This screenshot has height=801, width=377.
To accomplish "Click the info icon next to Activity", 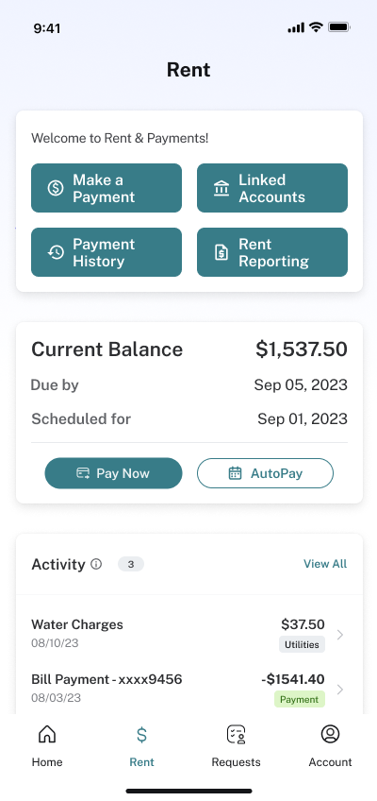I will click(96, 564).
